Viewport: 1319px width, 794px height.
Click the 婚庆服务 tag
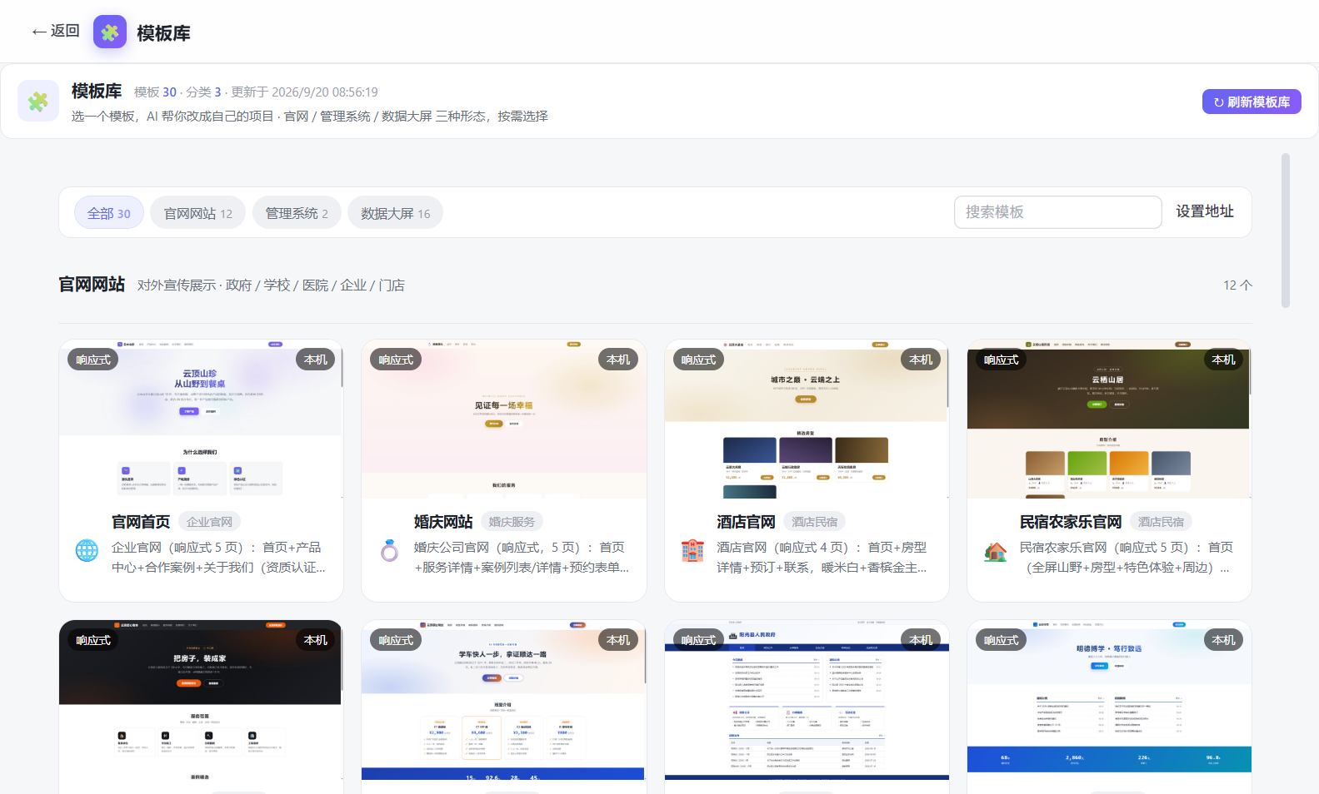pos(512,522)
